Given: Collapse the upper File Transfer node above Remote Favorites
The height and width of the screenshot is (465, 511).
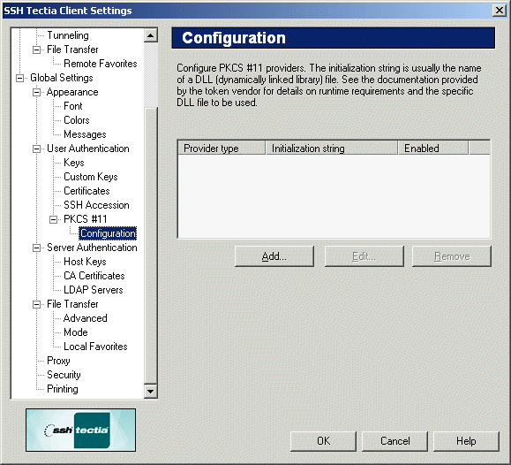Looking at the screenshot, I should click(37, 50).
